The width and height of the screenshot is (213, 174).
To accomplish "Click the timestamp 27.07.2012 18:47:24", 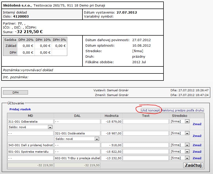I will coord(193,95).
